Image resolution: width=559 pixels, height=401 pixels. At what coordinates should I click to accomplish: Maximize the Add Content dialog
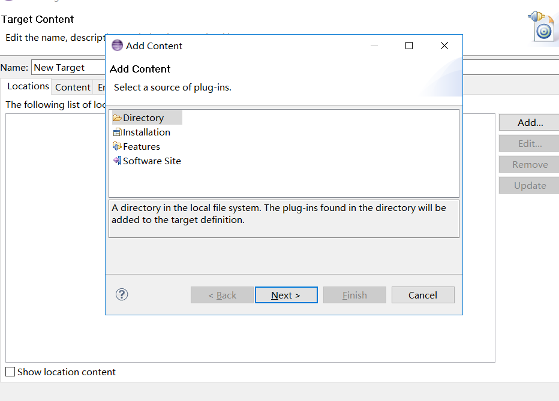pyautogui.click(x=409, y=46)
